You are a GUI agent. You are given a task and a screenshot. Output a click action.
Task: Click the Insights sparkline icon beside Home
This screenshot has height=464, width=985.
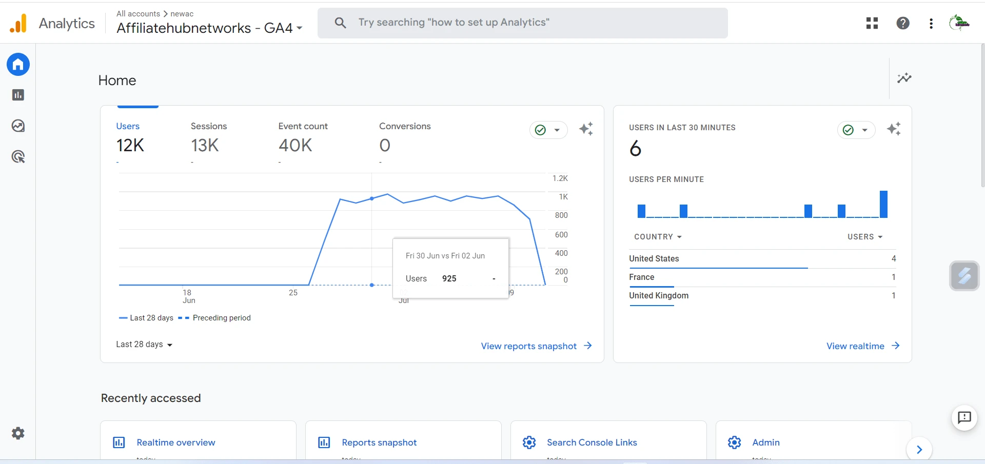click(904, 78)
